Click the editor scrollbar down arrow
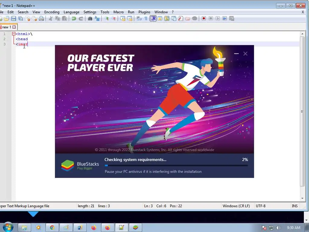Viewport: 309px width, 232px height. (x=302, y=198)
